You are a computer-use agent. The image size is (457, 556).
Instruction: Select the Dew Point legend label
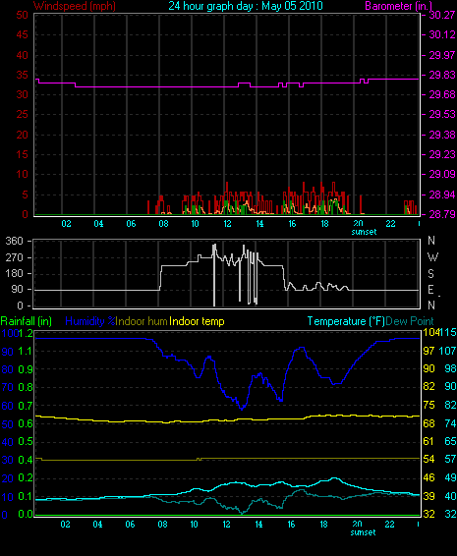pyautogui.click(x=410, y=321)
